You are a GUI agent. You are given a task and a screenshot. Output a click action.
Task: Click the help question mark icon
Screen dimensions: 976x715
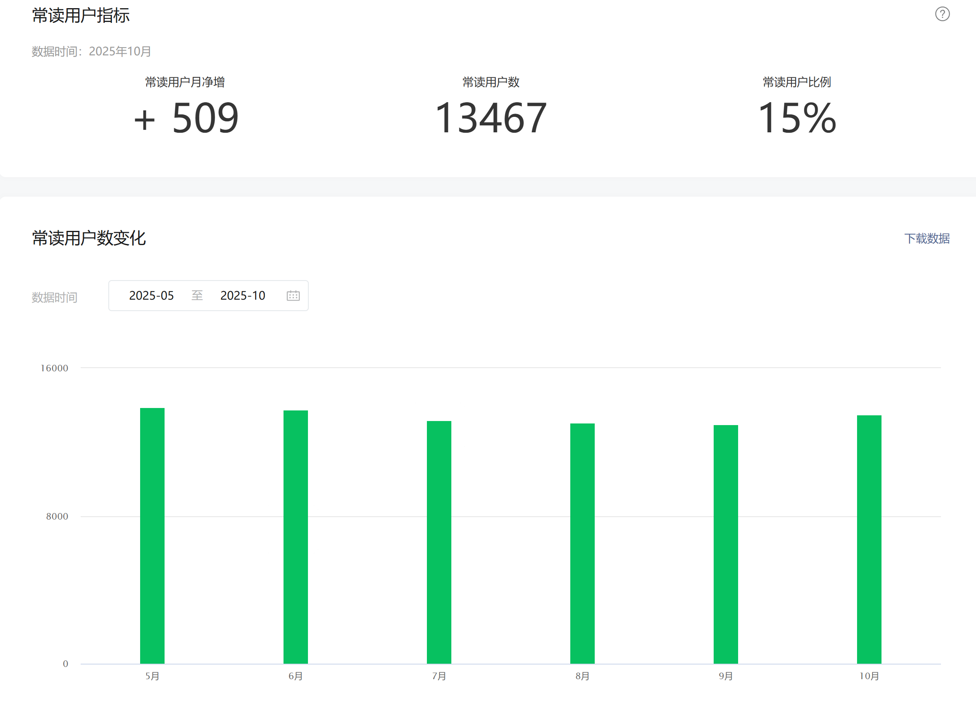tap(942, 14)
